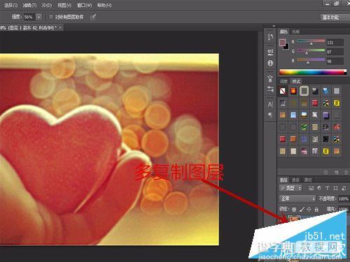Apply the purple gradient style in third row
This screenshot has height=262, width=350.
pos(325,115)
